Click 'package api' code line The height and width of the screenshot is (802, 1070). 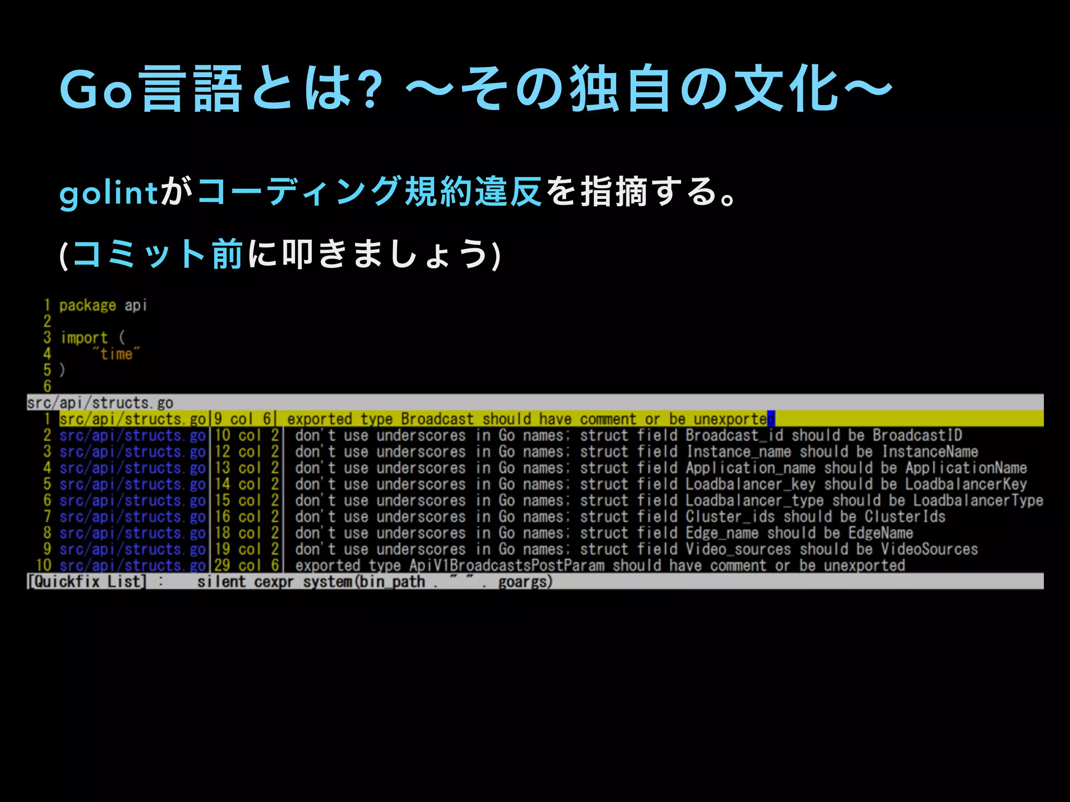tap(103, 305)
